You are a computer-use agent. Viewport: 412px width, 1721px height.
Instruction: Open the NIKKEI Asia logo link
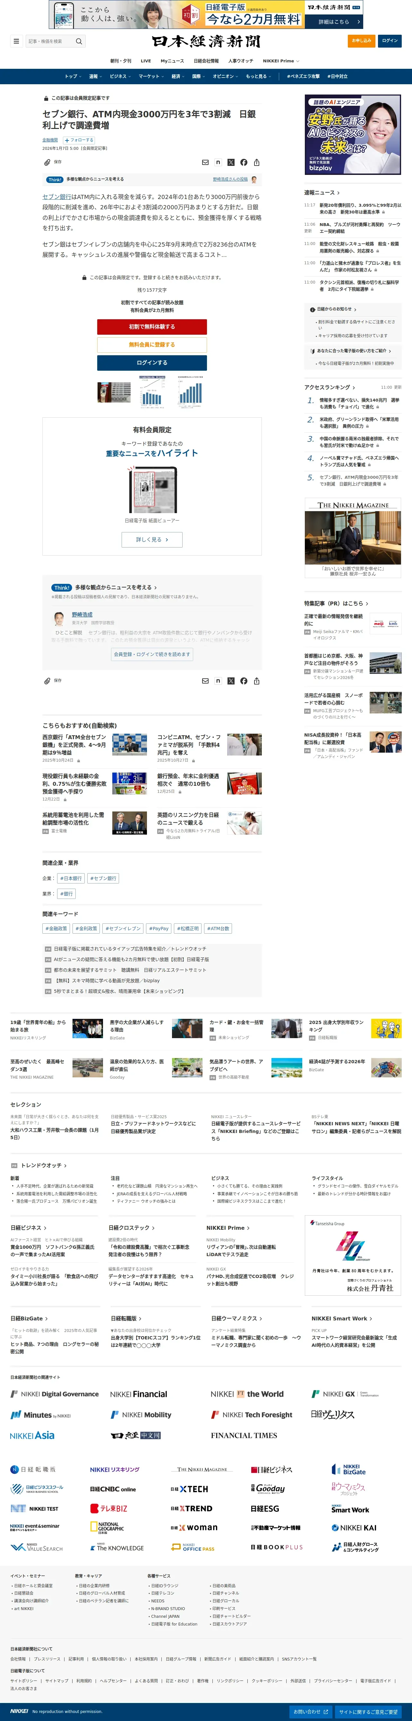pyautogui.click(x=32, y=1435)
